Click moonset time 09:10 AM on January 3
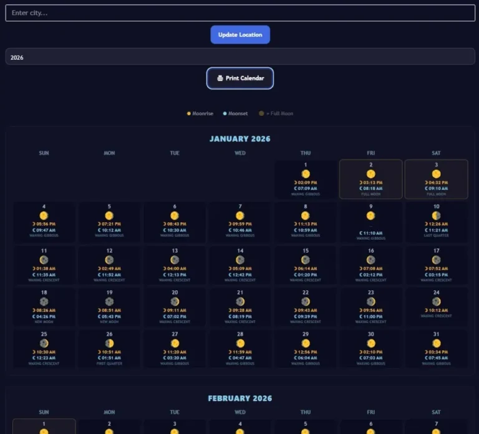The height and width of the screenshot is (434, 479). click(436, 189)
